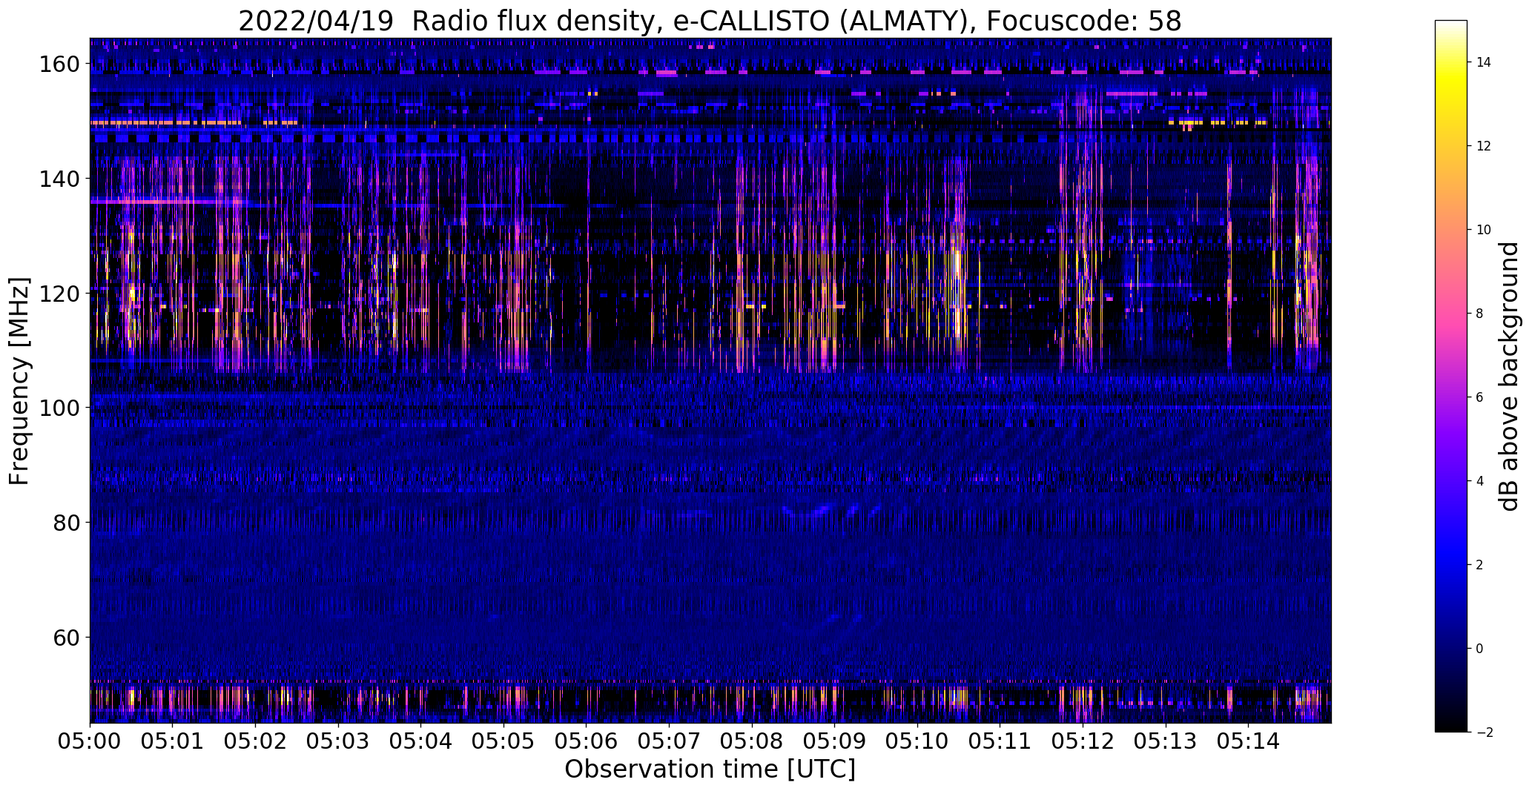
Task: Click the 60 frequency tick label
Action: 66,638
